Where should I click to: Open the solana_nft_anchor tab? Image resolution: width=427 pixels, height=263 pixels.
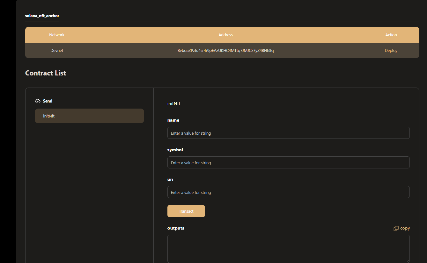click(x=42, y=16)
